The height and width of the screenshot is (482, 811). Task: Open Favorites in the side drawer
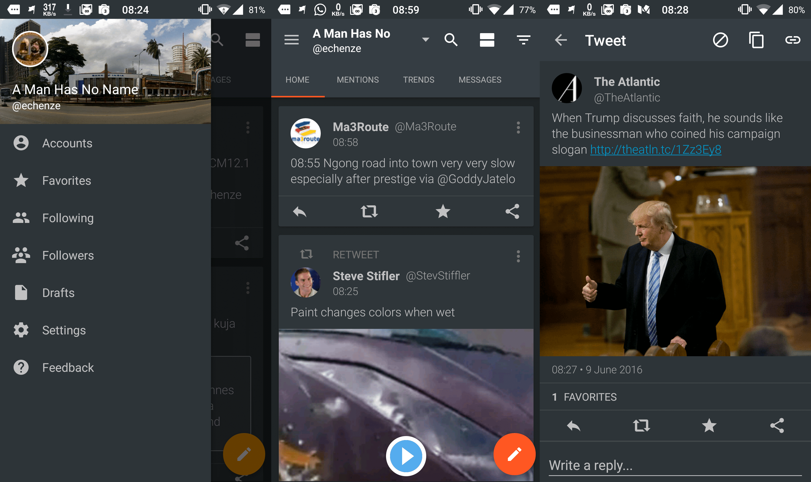click(x=105, y=180)
